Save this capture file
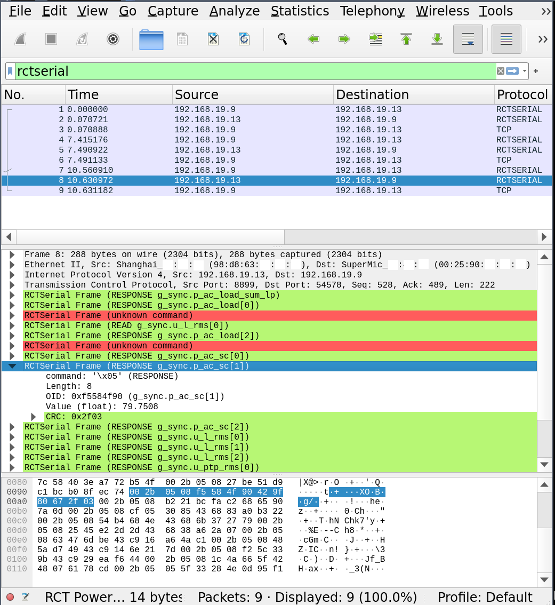The height and width of the screenshot is (605, 555). (182, 39)
